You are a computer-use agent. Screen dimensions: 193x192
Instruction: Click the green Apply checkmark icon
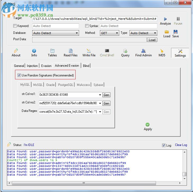click(x=148, y=125)
